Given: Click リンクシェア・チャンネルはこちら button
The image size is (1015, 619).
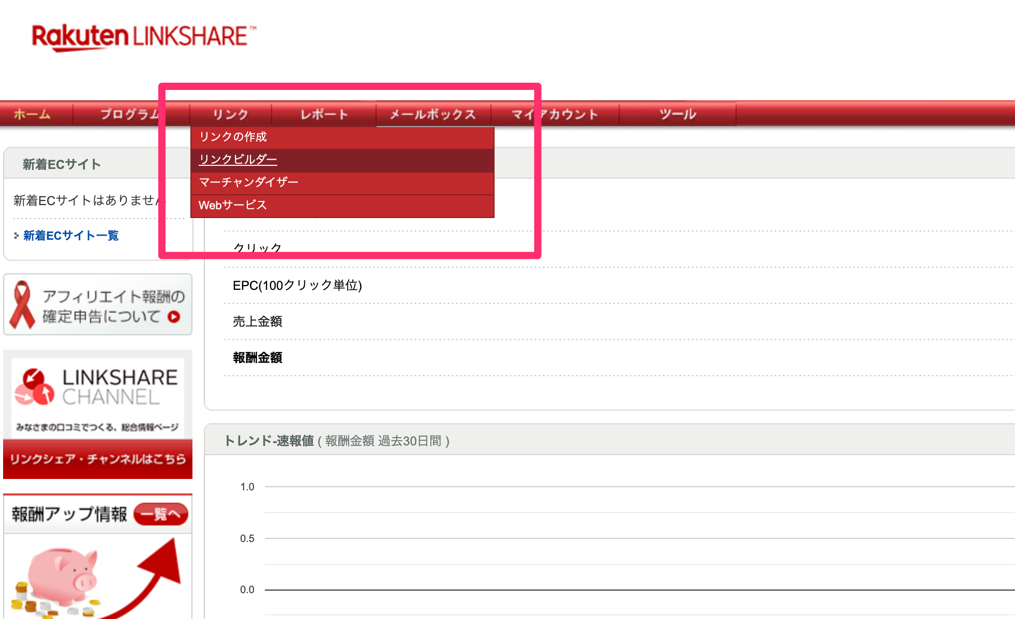Looking at the screenshot, I should pyautogui.click(x=98, y=459).
